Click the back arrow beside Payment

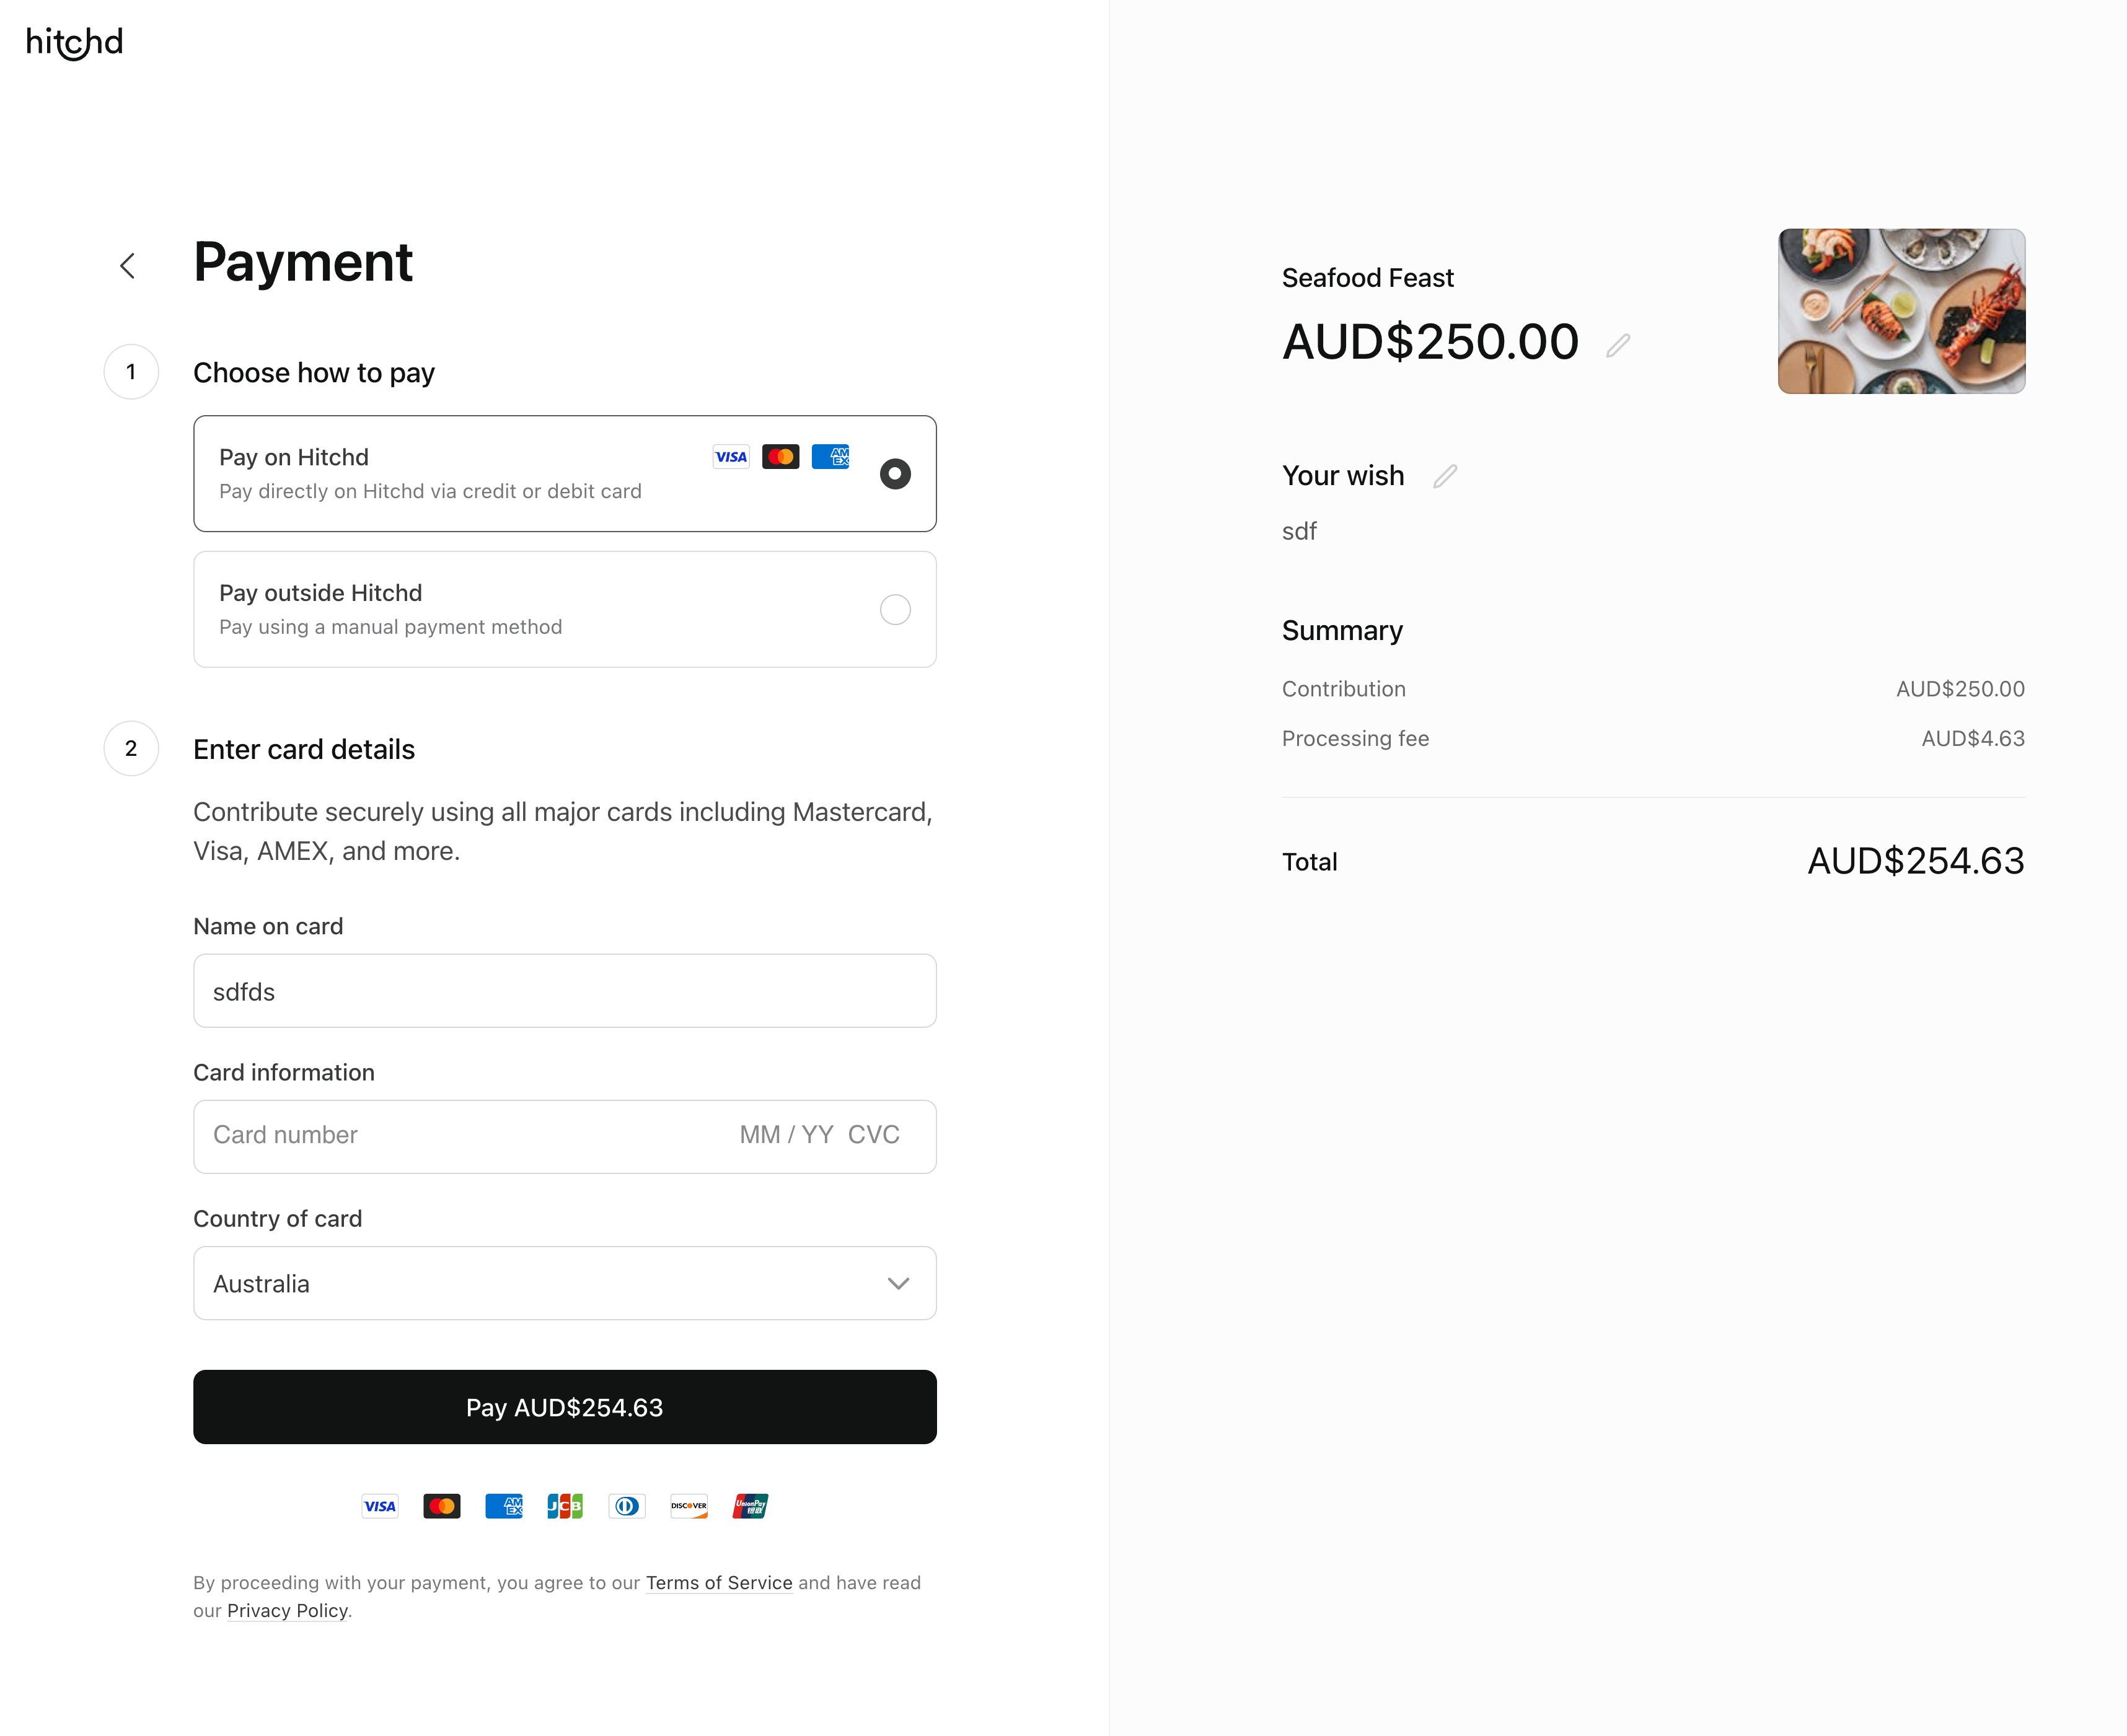pyautogui.click(x=128, y=265)
